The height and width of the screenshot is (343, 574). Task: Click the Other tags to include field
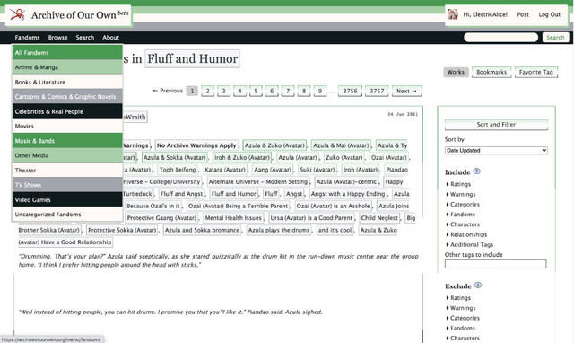pyautogui.click(x=495, y=264)
